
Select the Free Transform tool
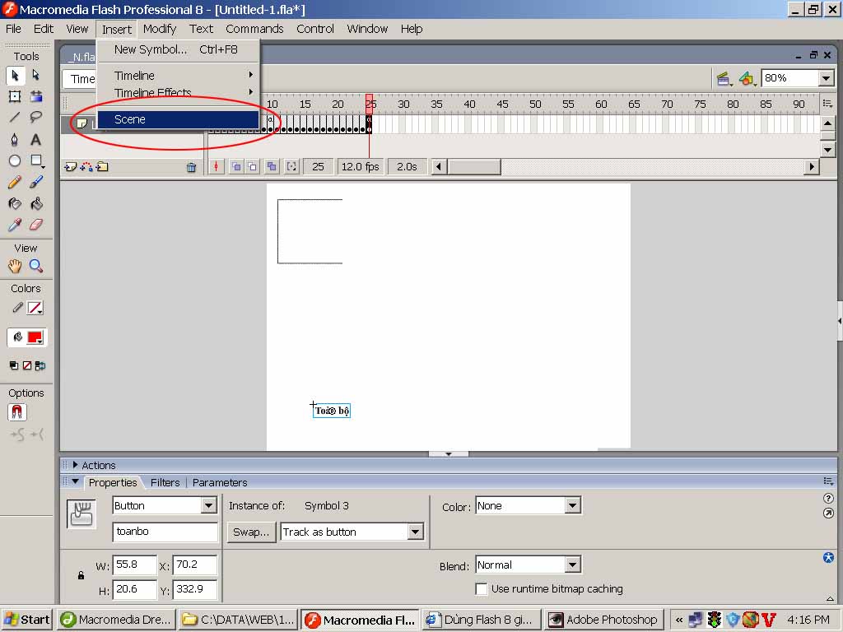click(x=15, y=97)
